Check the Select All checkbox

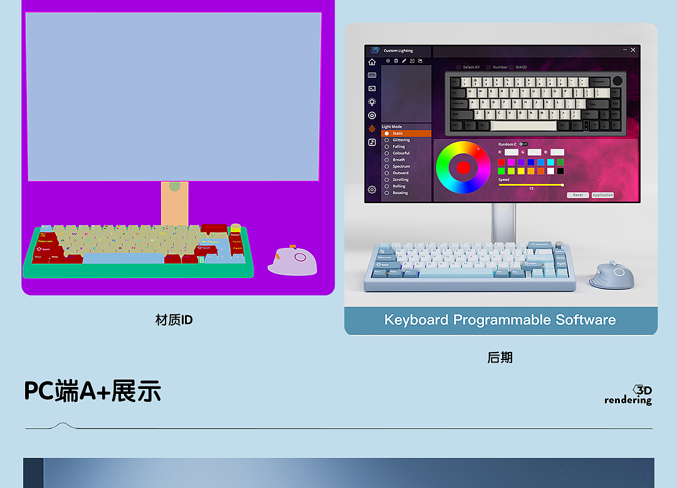click(x=458, y=67)
